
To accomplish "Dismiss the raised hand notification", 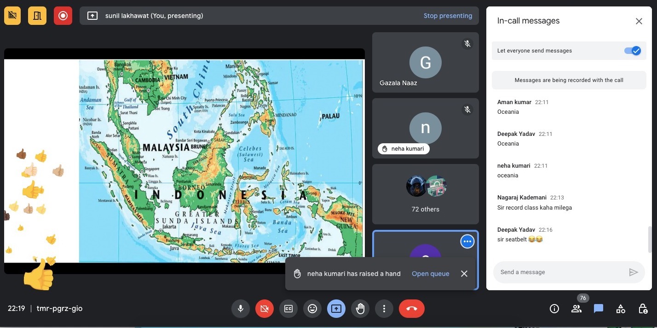I will point(464,274).
